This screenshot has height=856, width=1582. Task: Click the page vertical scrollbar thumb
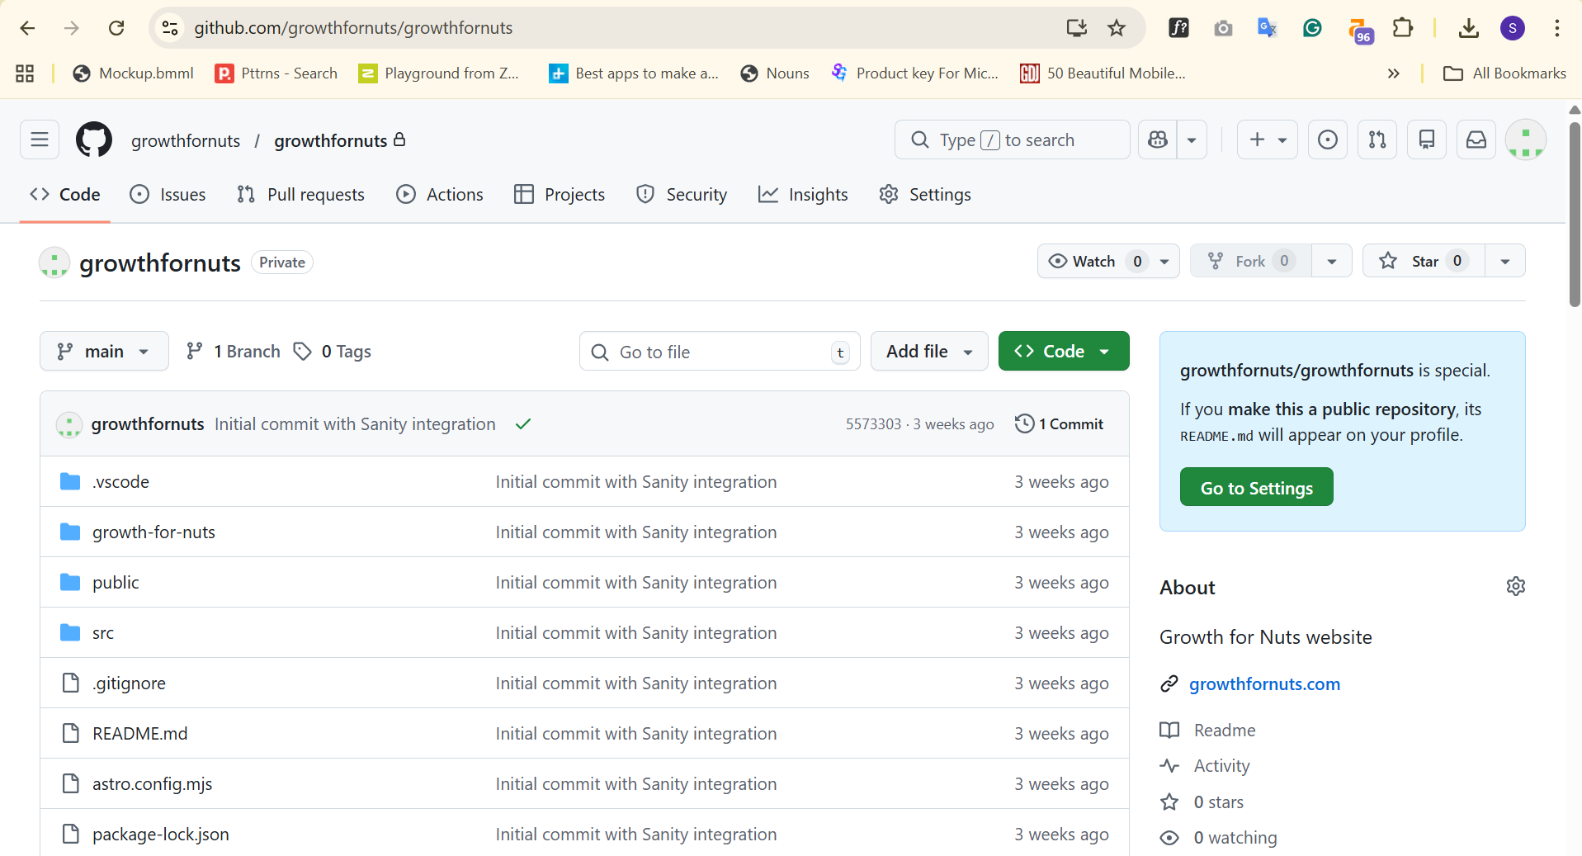[1575, 215]
